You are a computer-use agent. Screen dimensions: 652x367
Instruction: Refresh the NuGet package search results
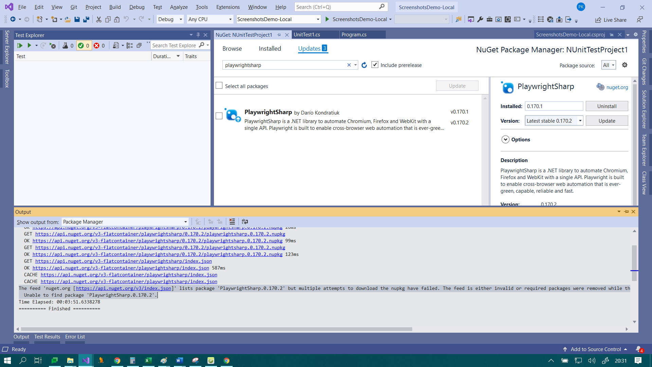[x=364, y=65]
